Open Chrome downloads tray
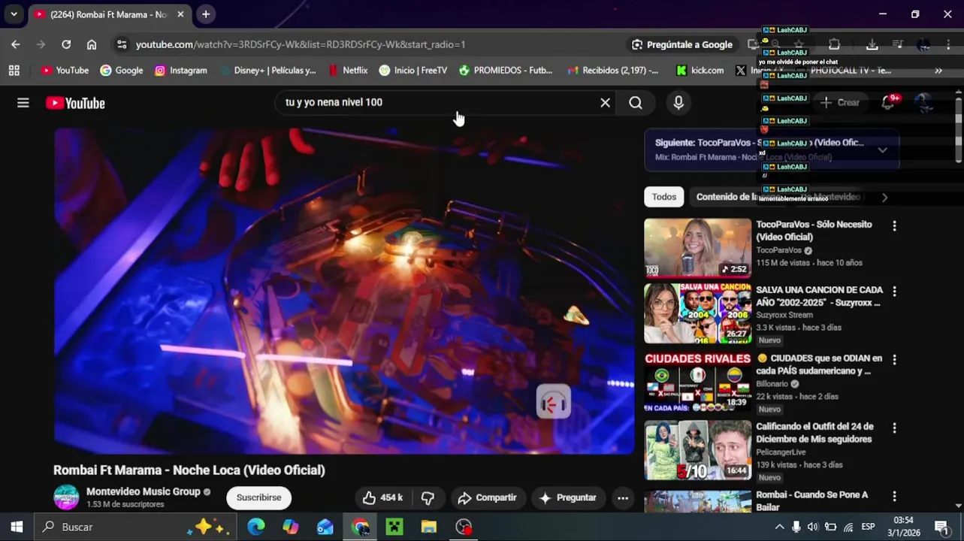 (872, 44)
